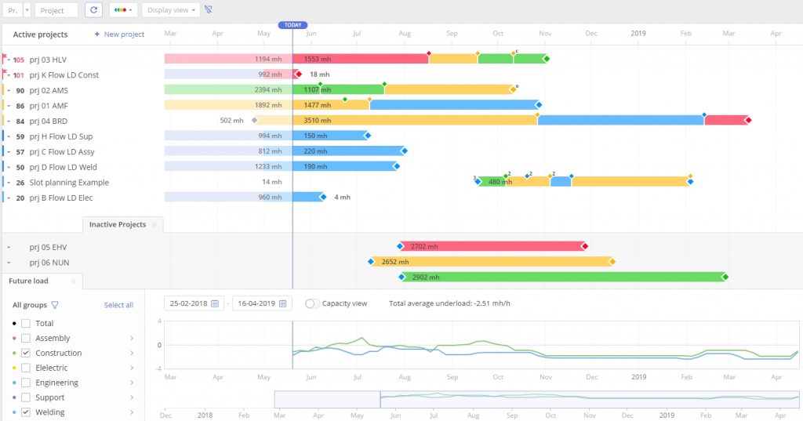
Task: Turn on the Capacity view toggle
Action: click(x=312, y=303)
